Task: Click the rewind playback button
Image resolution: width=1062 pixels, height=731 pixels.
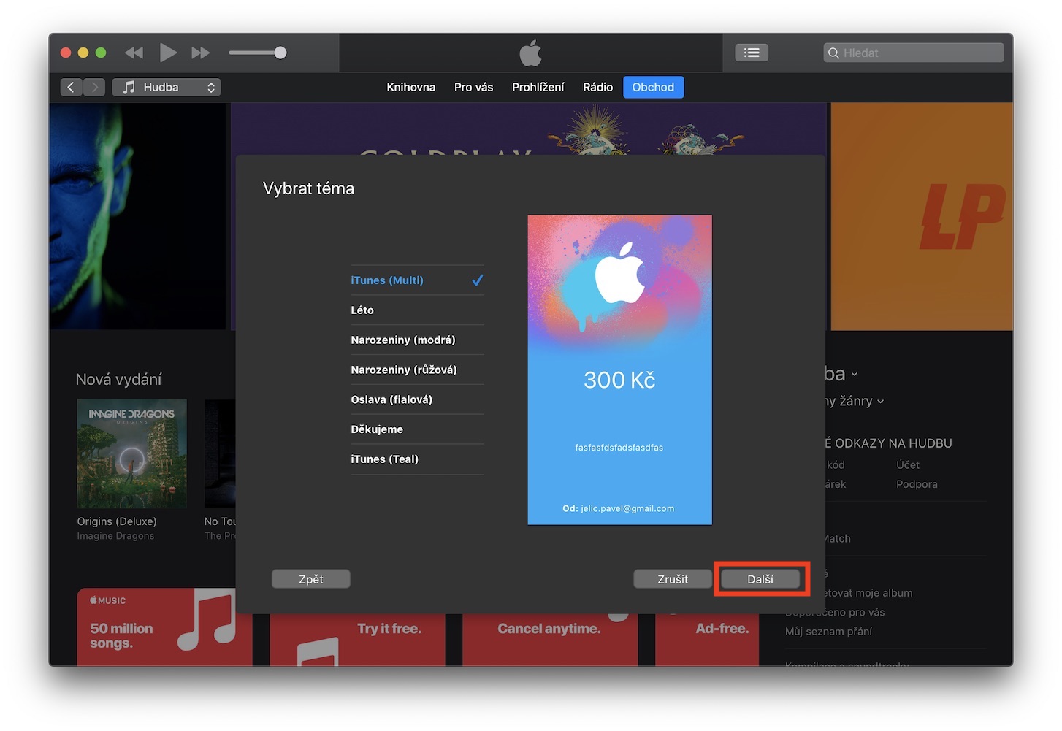Action: (x=134, y=53)
